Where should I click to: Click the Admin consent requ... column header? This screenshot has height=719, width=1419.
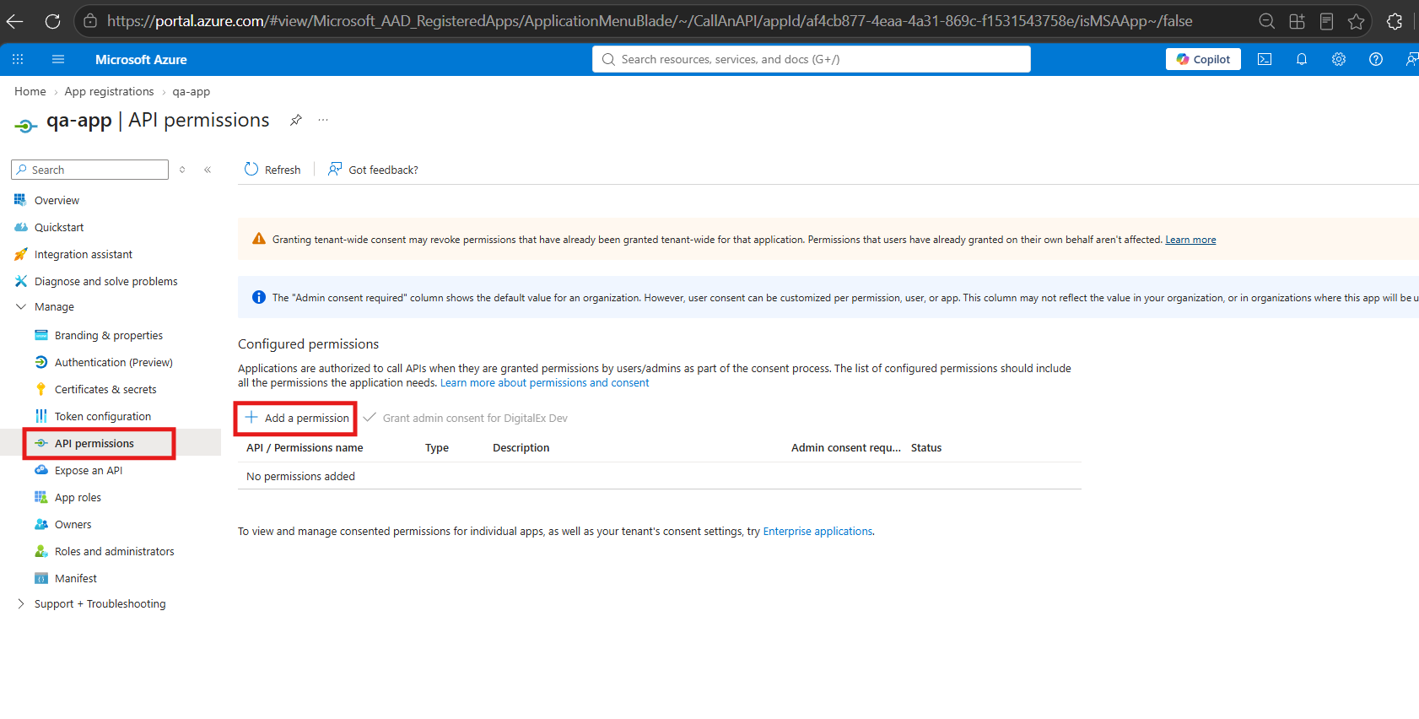pos(846,448)
